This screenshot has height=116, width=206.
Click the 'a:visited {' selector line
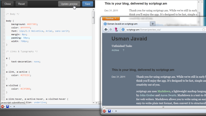click(13, 85)
